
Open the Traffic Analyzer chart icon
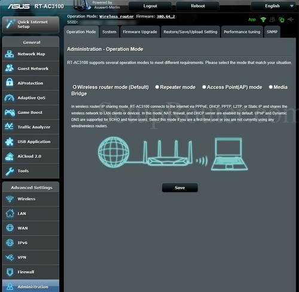(9, 127)
